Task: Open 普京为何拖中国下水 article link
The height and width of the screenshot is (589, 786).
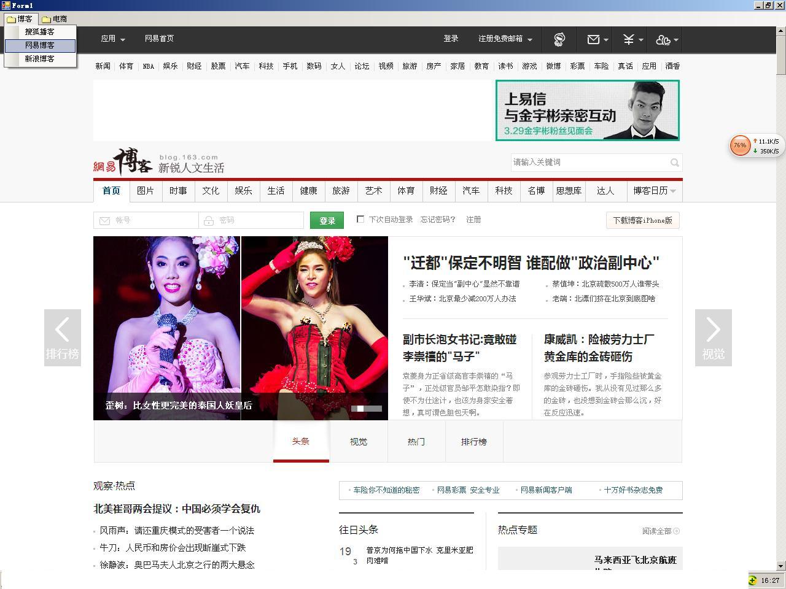Action: coord(420,555)
